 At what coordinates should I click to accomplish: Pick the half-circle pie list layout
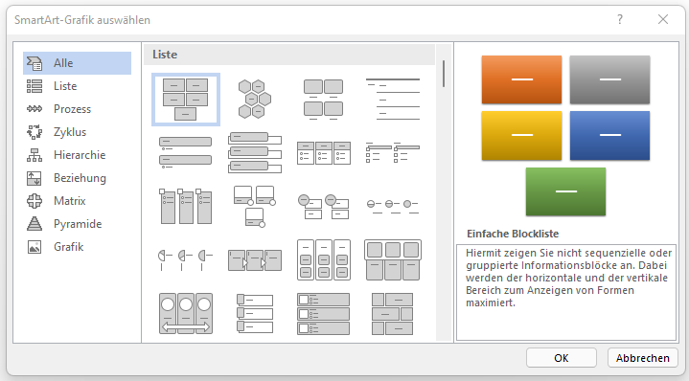186,259
